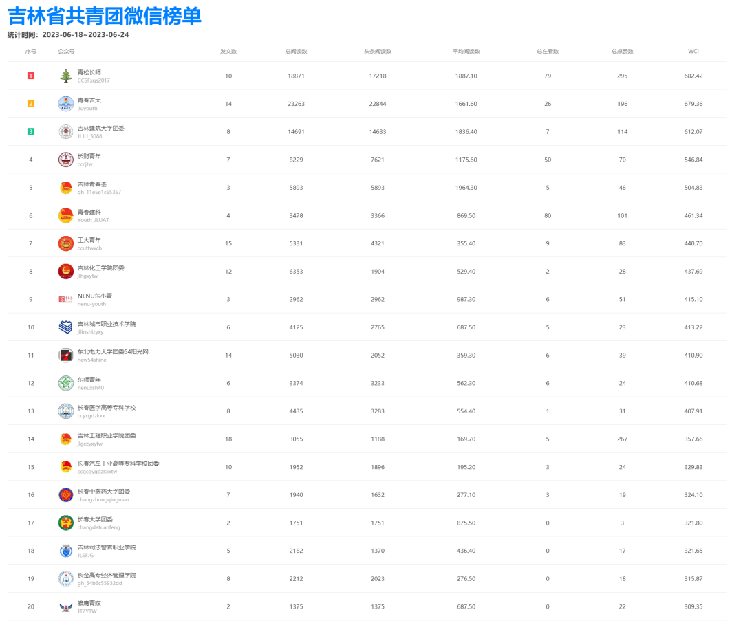Click the 吉林建筑大学团委 emblem avatar

point(66,131)
